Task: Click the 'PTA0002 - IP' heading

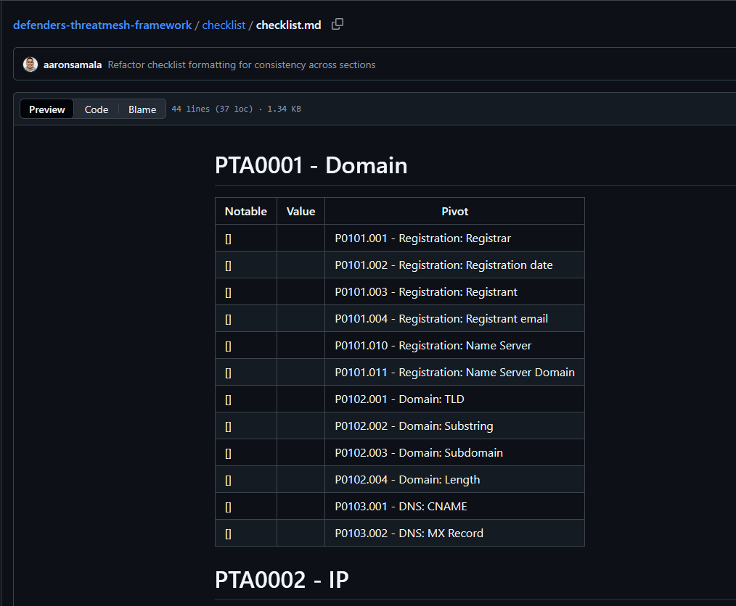Action: click(x=282, y=580)
